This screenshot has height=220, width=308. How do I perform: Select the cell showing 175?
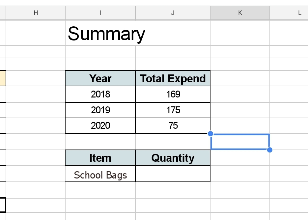click(x=173, y=110)
